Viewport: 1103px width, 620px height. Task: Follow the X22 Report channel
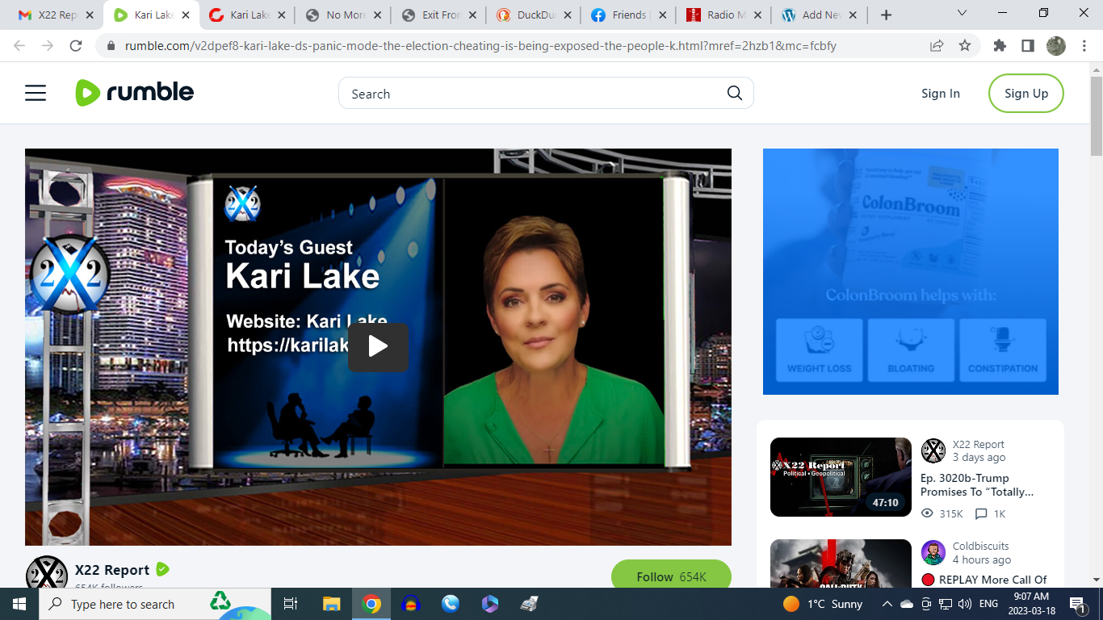click(670, 576)
